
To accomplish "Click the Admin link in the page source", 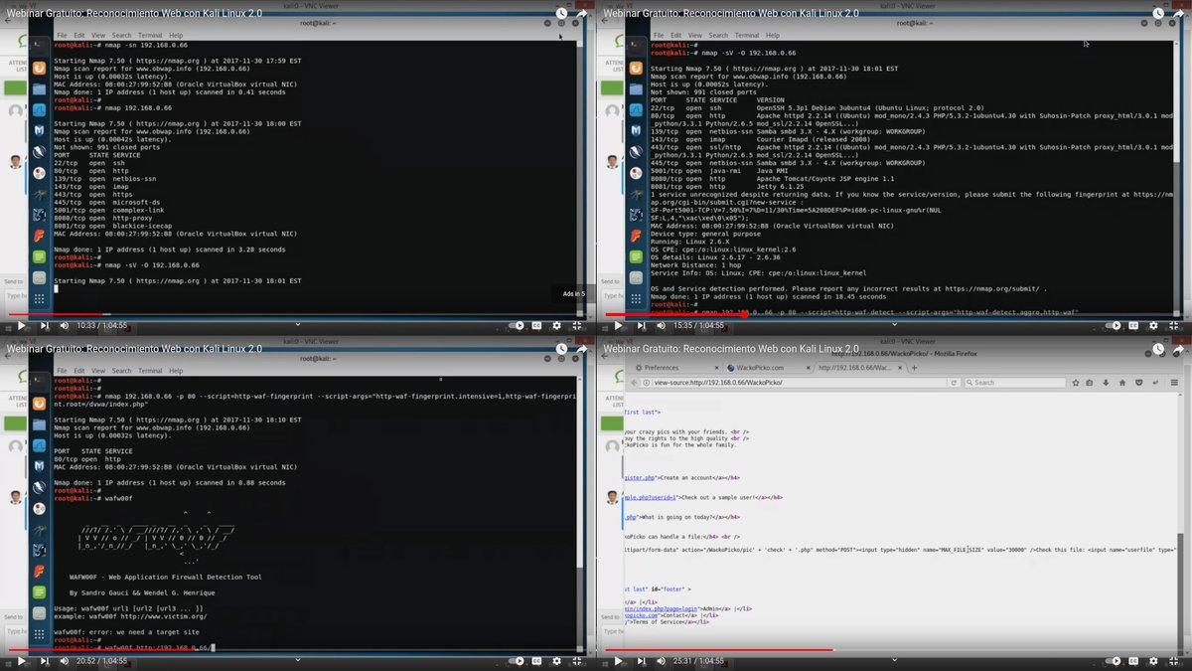I will [710, 608].
